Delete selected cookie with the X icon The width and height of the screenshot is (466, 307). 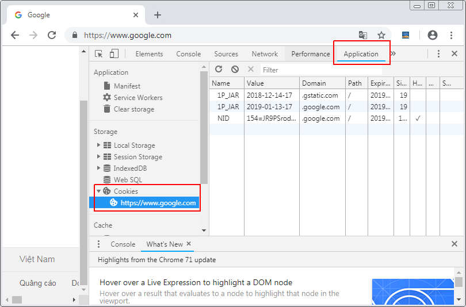251,69
